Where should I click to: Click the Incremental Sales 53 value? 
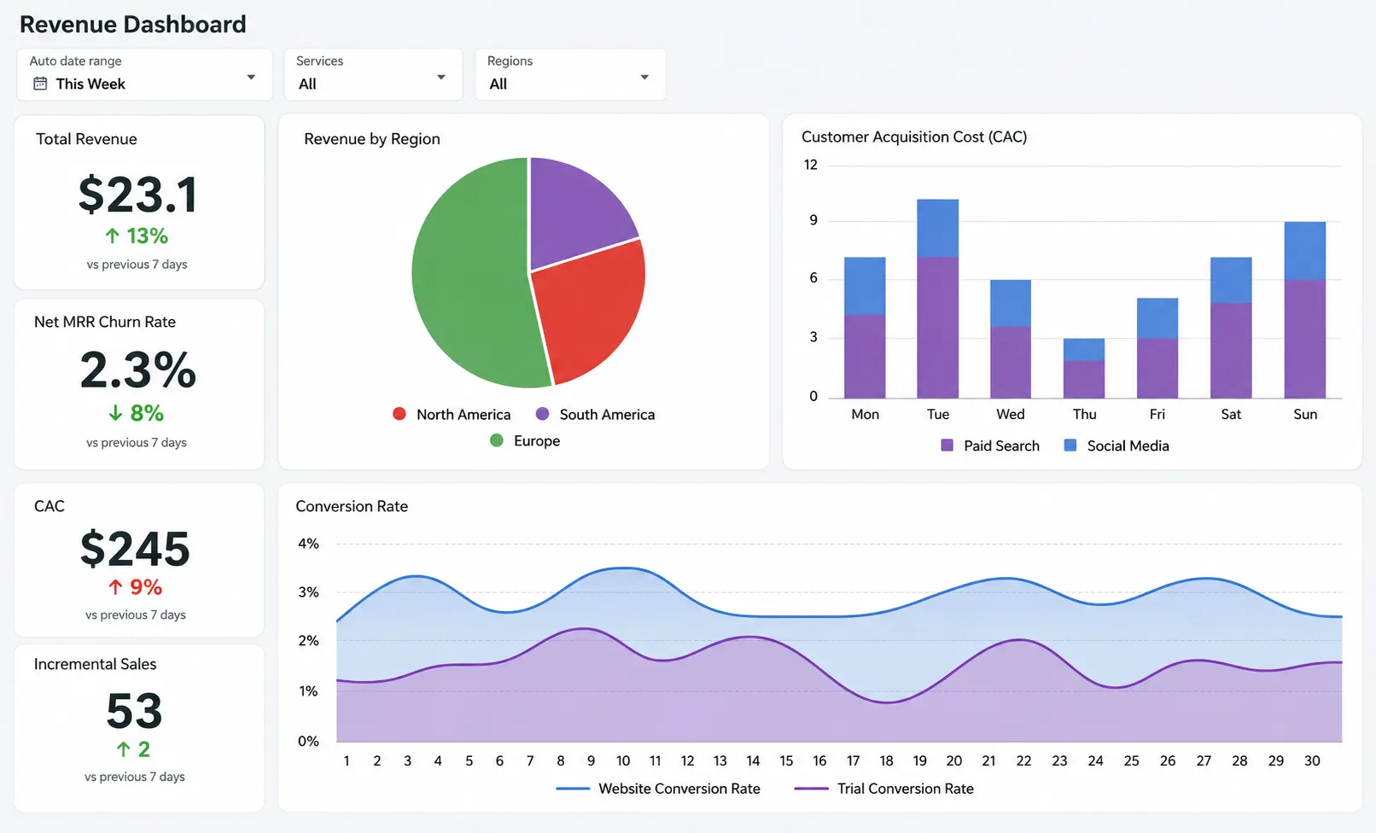tap(134, 711)
